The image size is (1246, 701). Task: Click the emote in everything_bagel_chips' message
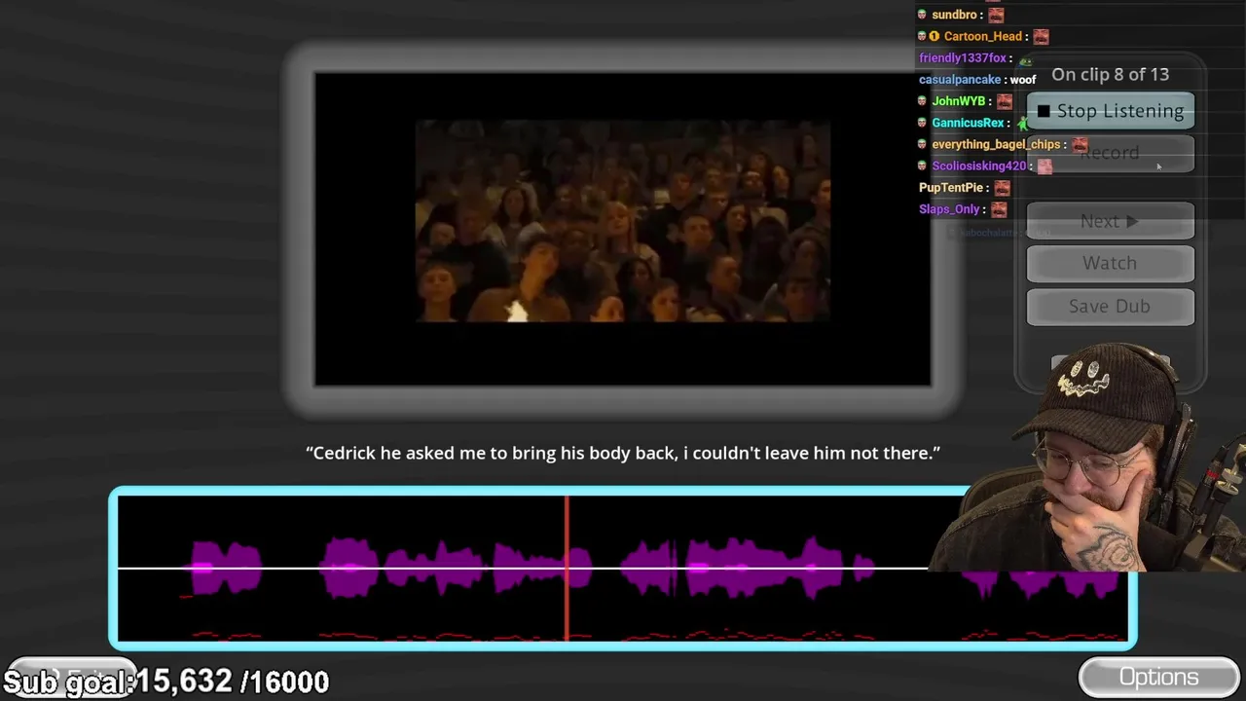(x=1080, y=144)
